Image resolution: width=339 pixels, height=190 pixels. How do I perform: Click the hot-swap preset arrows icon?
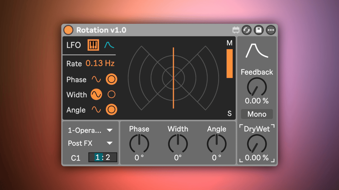tap(247, 30)
